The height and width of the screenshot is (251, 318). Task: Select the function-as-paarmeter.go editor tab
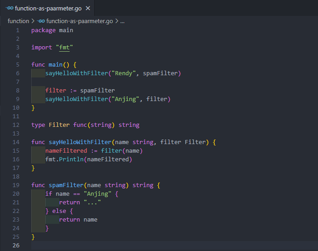pos(47,8)
